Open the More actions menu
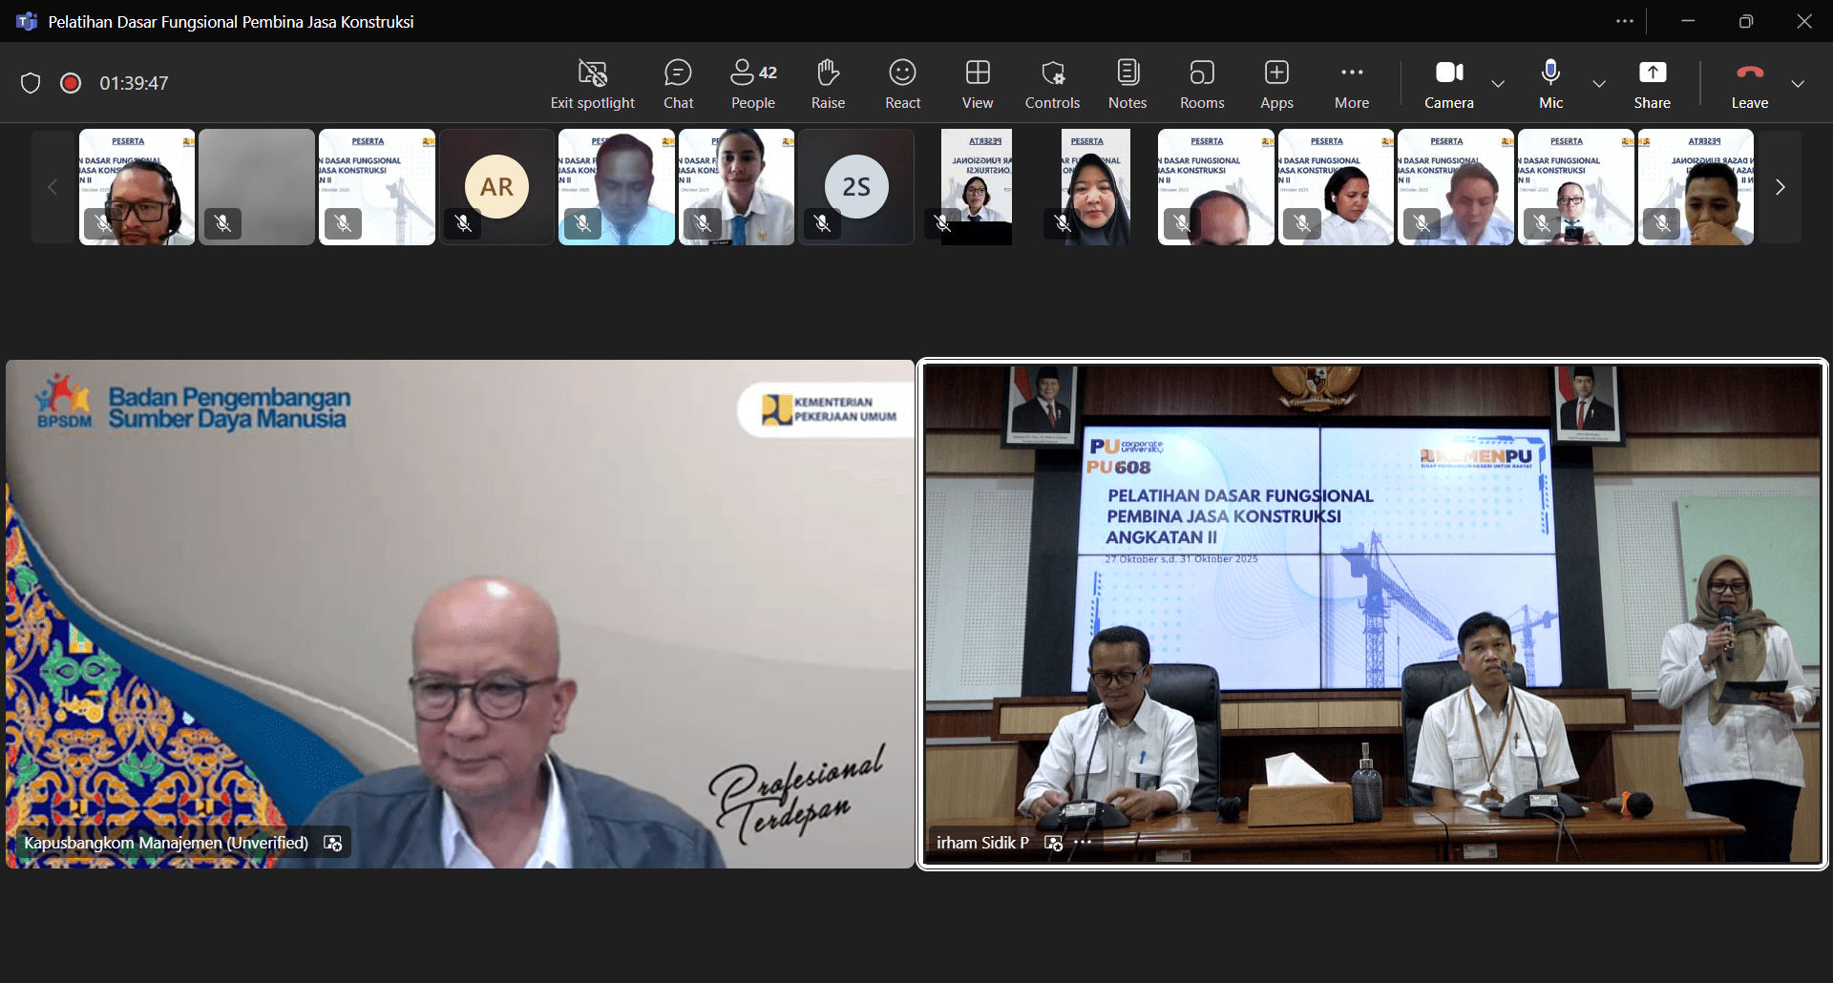This screenshot has height=983, width=1833. pyautogui.click(x=1351, y=84)
